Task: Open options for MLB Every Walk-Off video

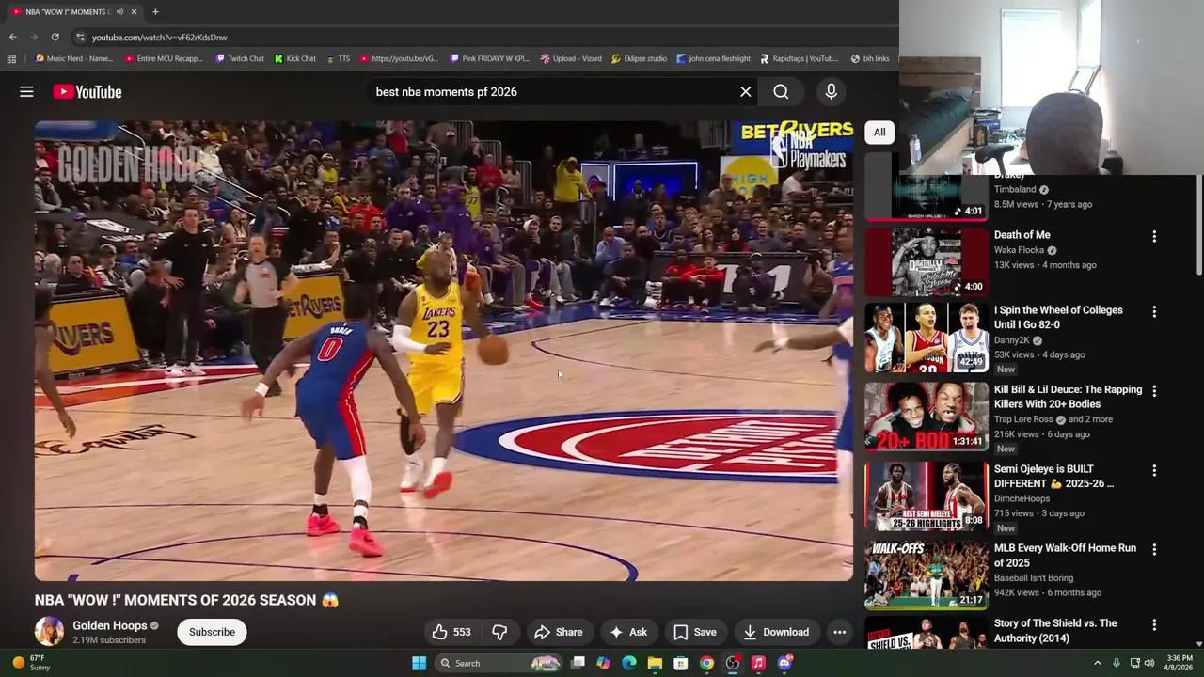Action: tap(1154, 549)
